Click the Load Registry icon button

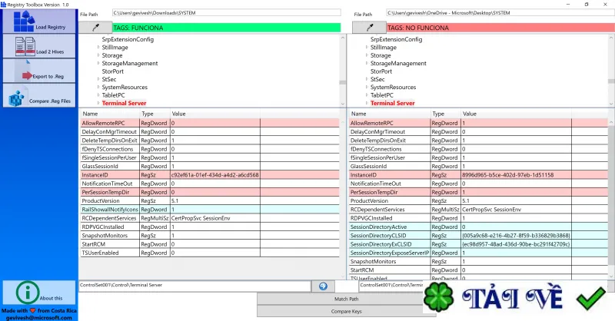[39, 22]
